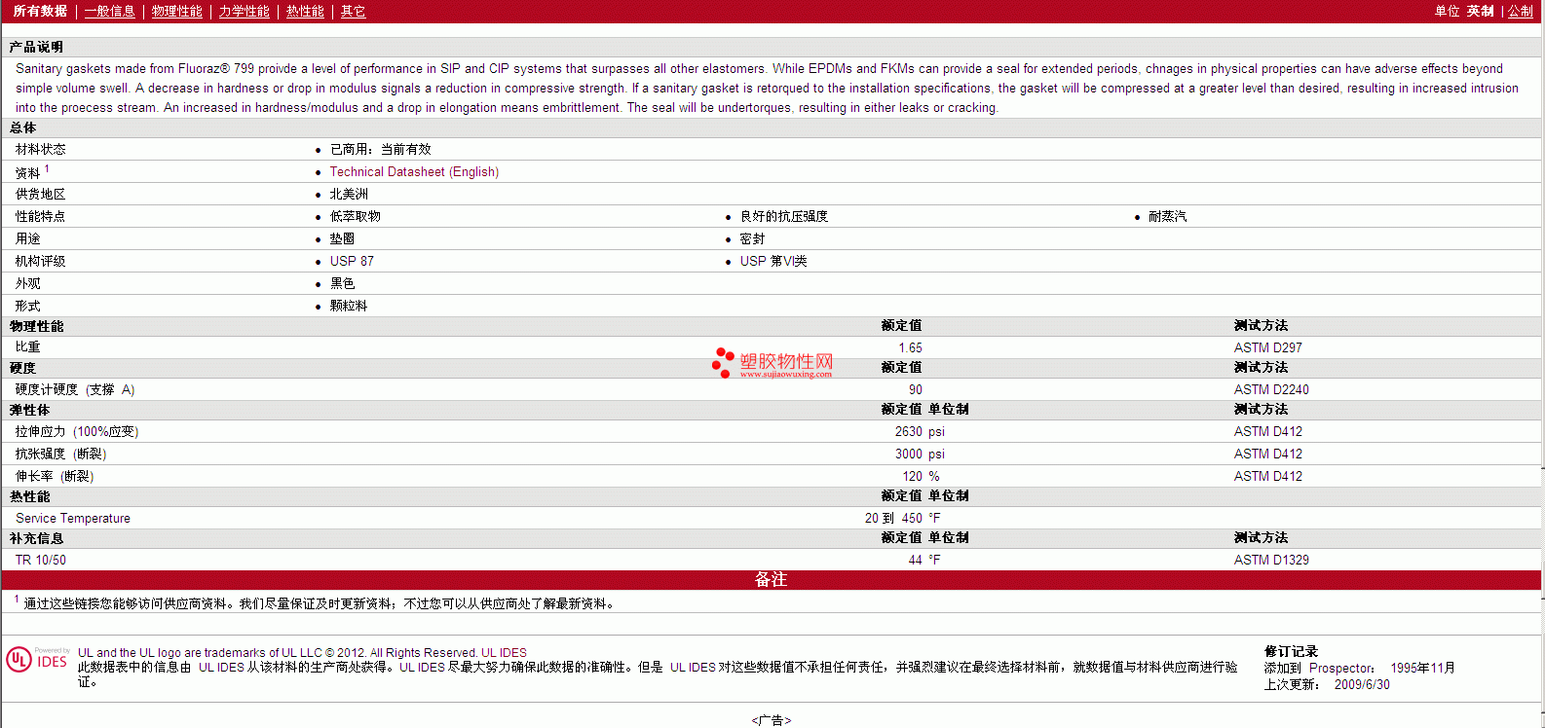Open the 其它 tab
This screenshot has height=728, width=1545.
[353, 12]
